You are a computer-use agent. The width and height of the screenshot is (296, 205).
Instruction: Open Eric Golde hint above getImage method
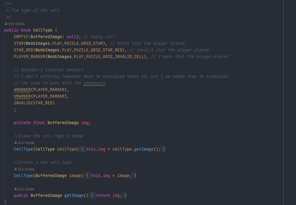[26, 189]
